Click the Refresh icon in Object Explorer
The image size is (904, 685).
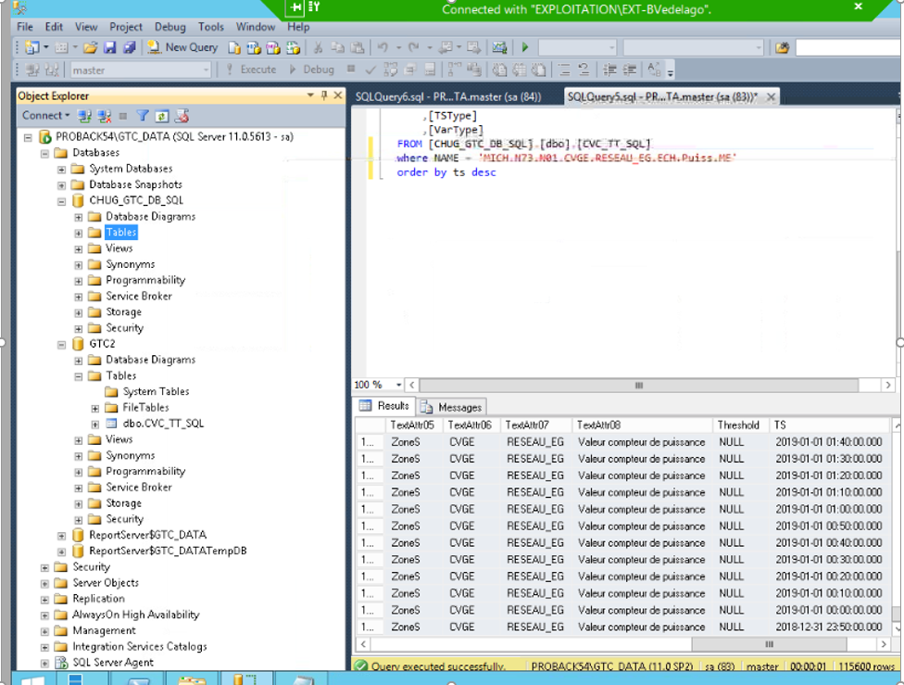coord(161,116)
